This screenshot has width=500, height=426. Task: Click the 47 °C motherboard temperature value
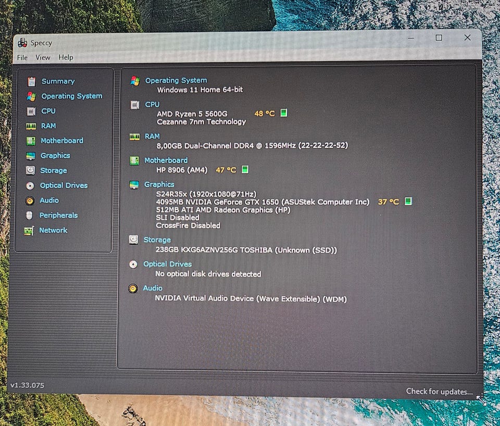coord(226,170)
